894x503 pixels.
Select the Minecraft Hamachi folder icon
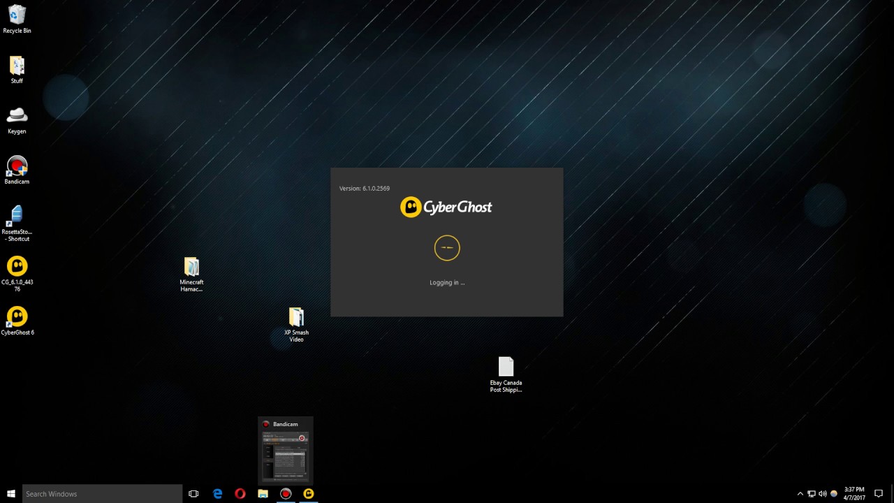[191, 275]
